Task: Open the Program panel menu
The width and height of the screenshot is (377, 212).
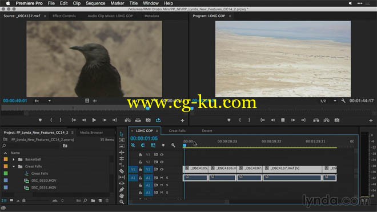Action: (x=230, y=16)
